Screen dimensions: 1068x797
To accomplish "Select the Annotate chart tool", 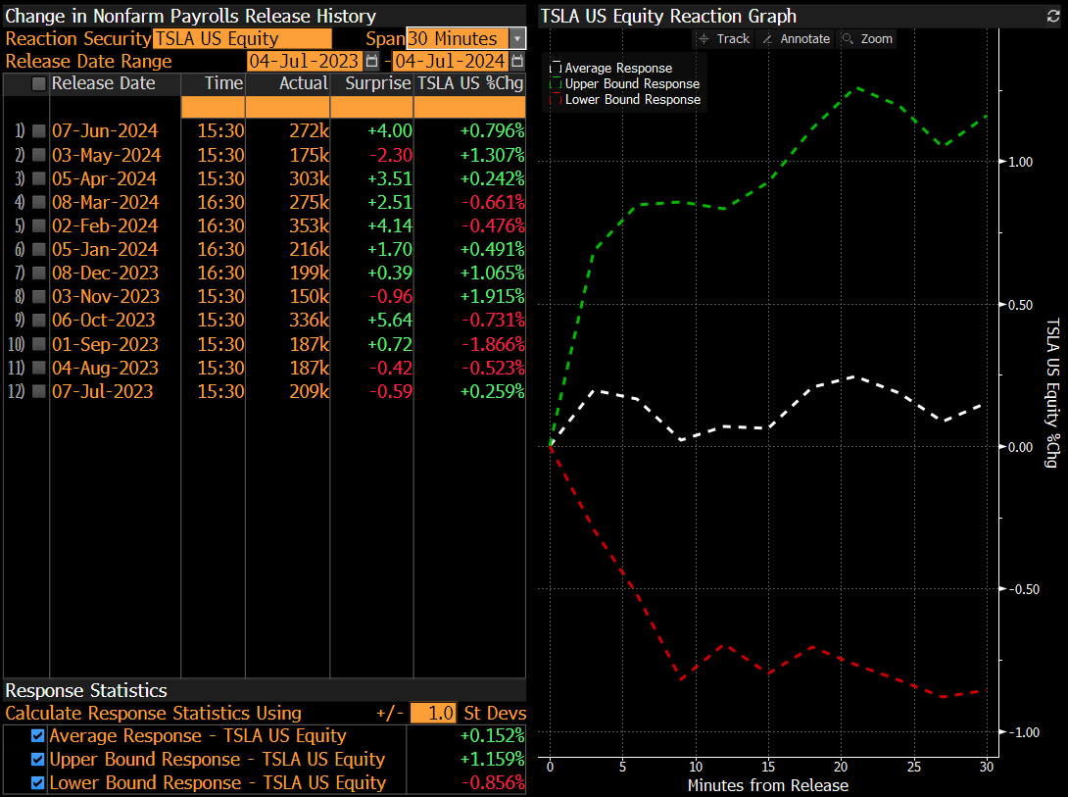I will click(x=797, y=39).
